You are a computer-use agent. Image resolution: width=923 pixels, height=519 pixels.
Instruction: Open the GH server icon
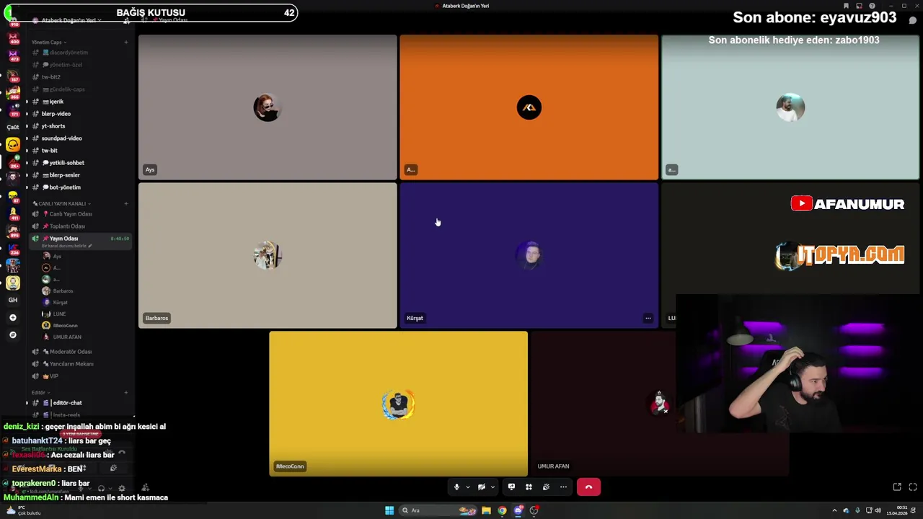(x=13, y=300)
